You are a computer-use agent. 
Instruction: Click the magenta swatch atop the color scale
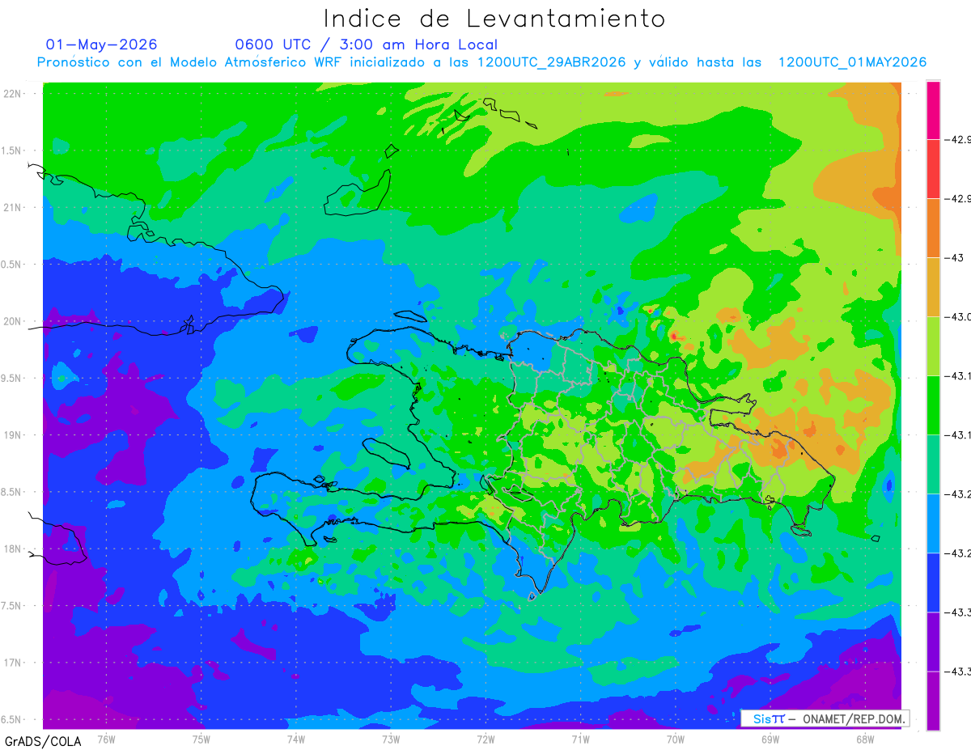pos(933,110)
